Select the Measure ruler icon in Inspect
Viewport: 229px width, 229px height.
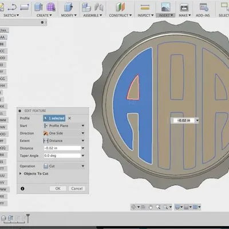click(x=145, y=7)
